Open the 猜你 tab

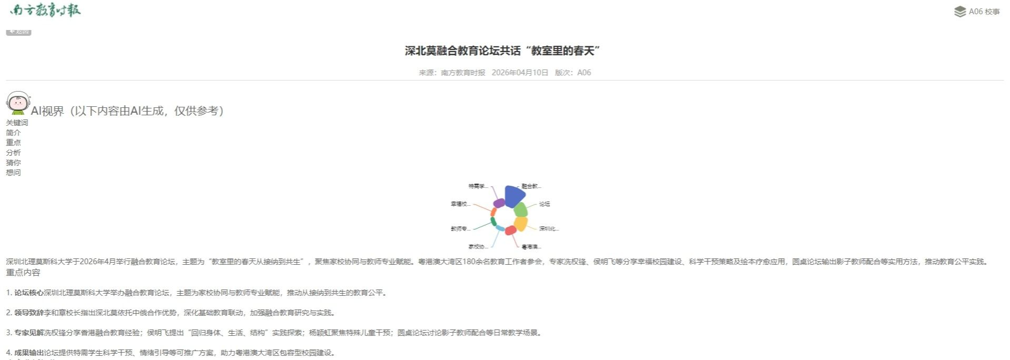[13, 163]
